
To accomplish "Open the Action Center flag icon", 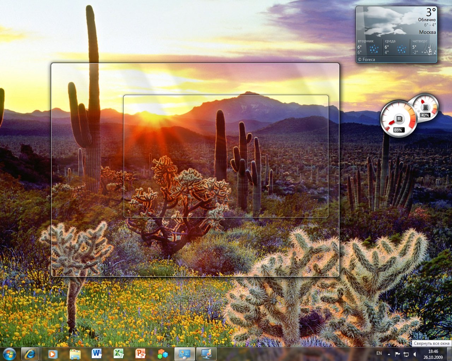I will (397, 354).
